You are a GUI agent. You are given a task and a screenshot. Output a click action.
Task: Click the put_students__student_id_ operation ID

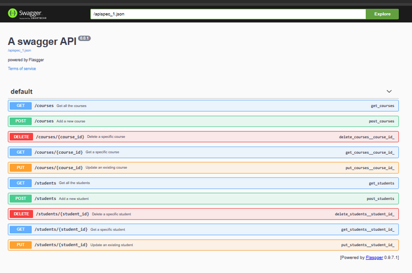368,245
